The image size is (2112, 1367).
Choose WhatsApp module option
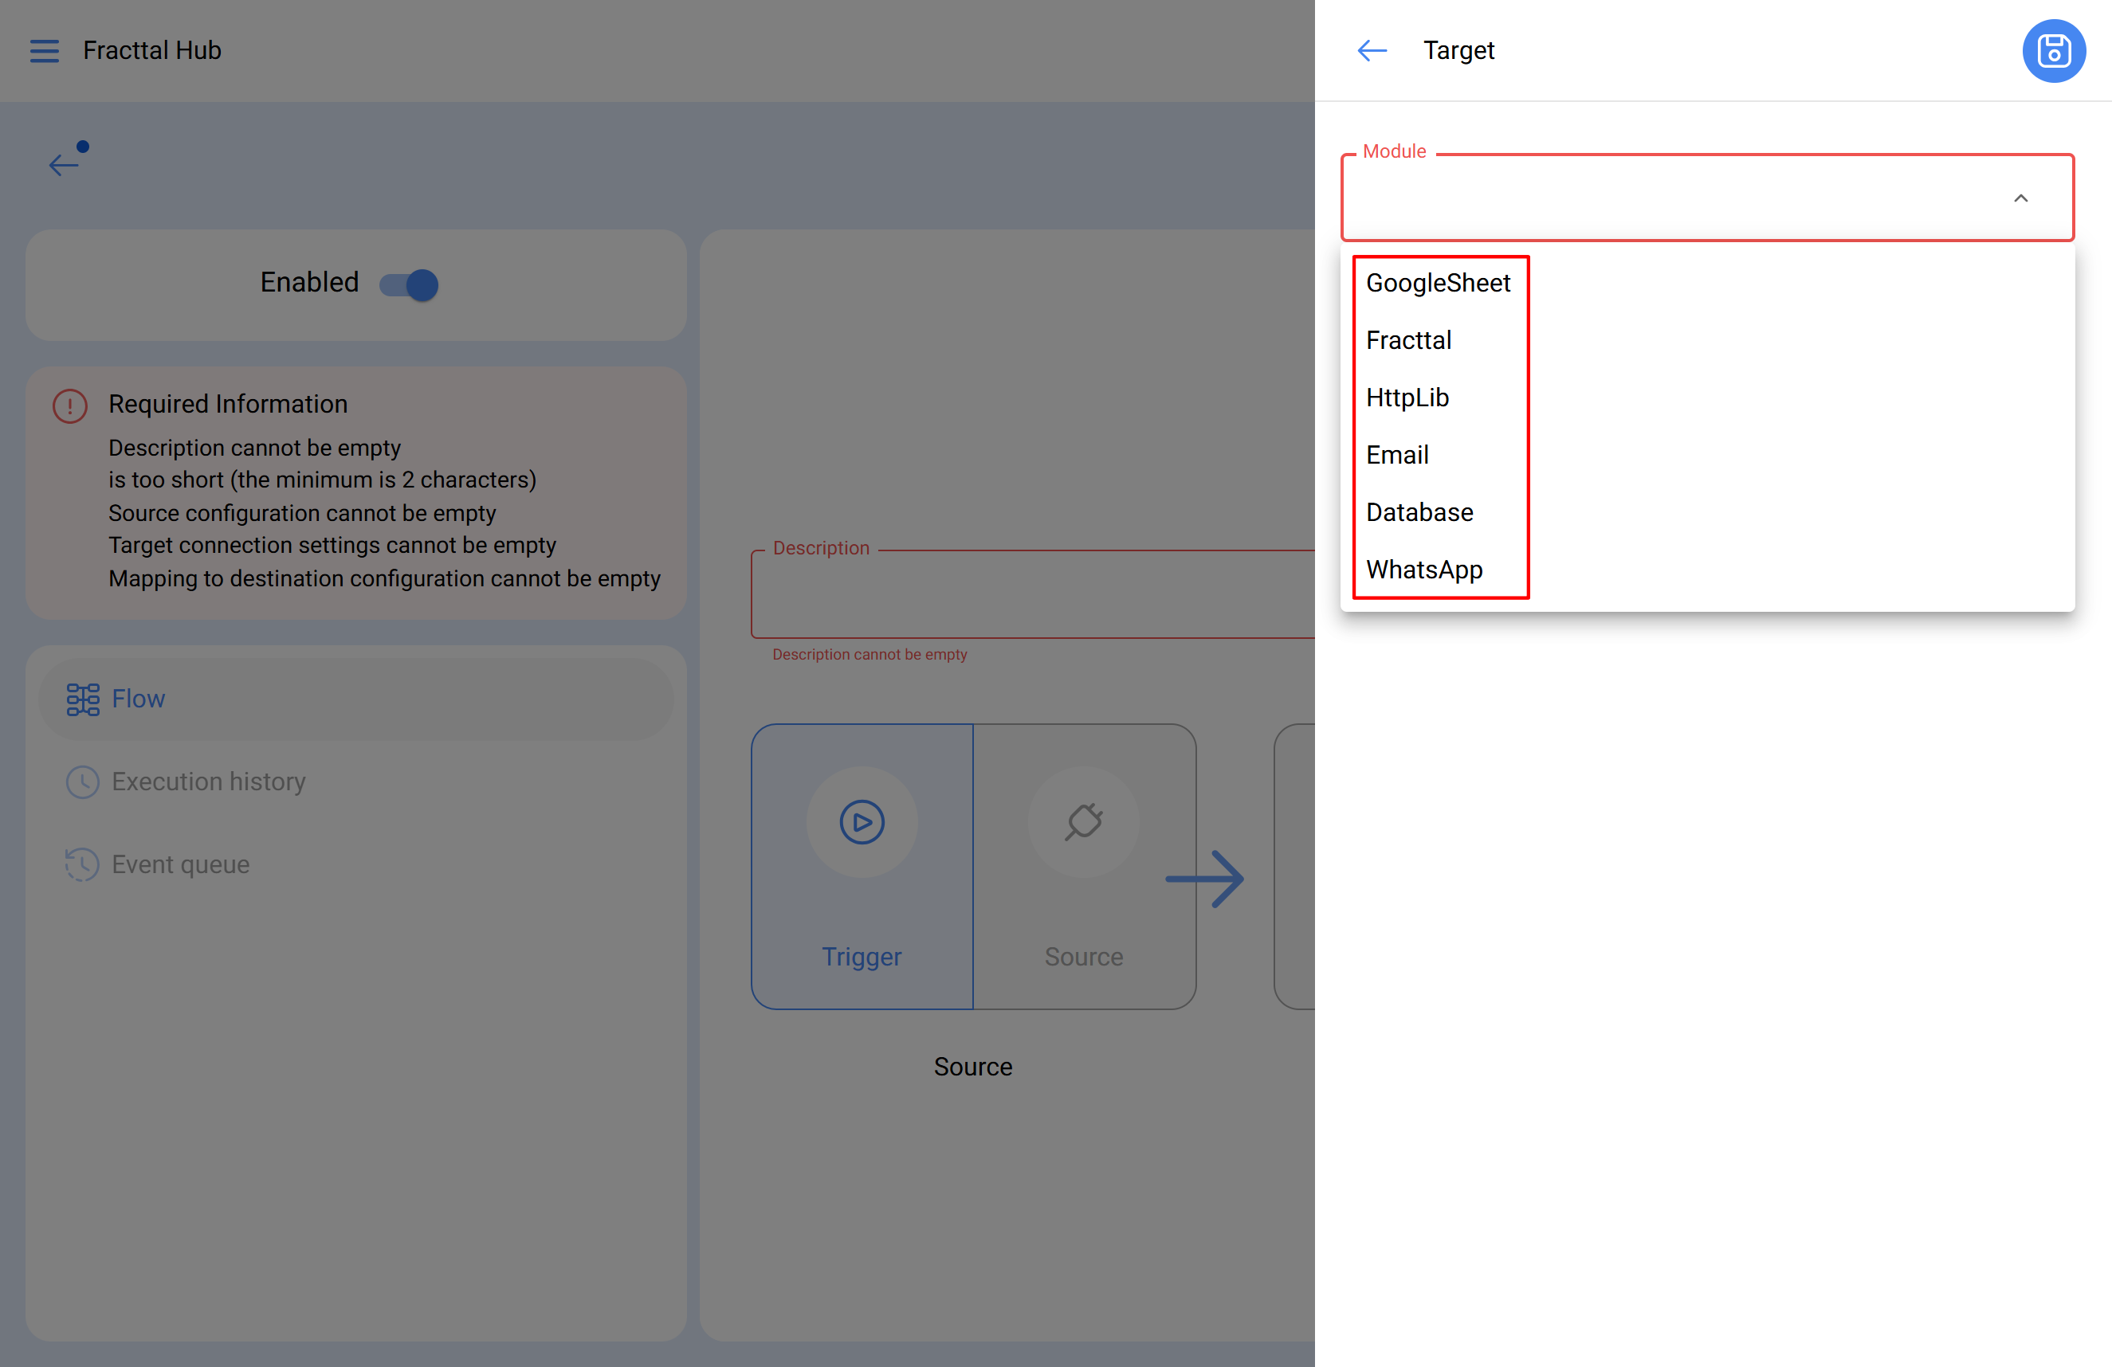click(1423, 570)
